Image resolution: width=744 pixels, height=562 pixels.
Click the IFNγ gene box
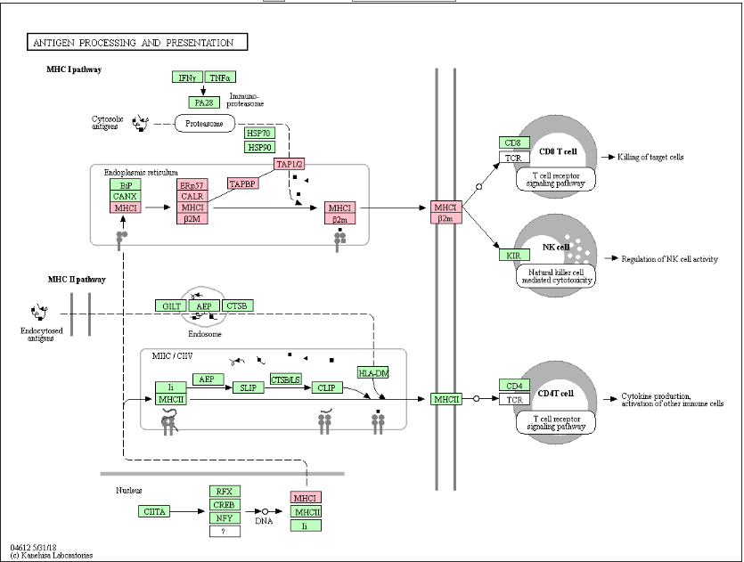click(x=187, y=78)
